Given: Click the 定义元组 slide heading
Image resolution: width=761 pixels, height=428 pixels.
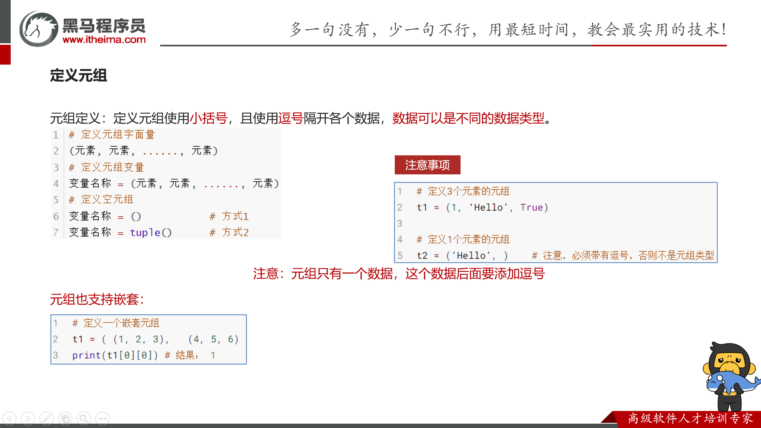Looking at the screenshot, I should pos(78,75).
